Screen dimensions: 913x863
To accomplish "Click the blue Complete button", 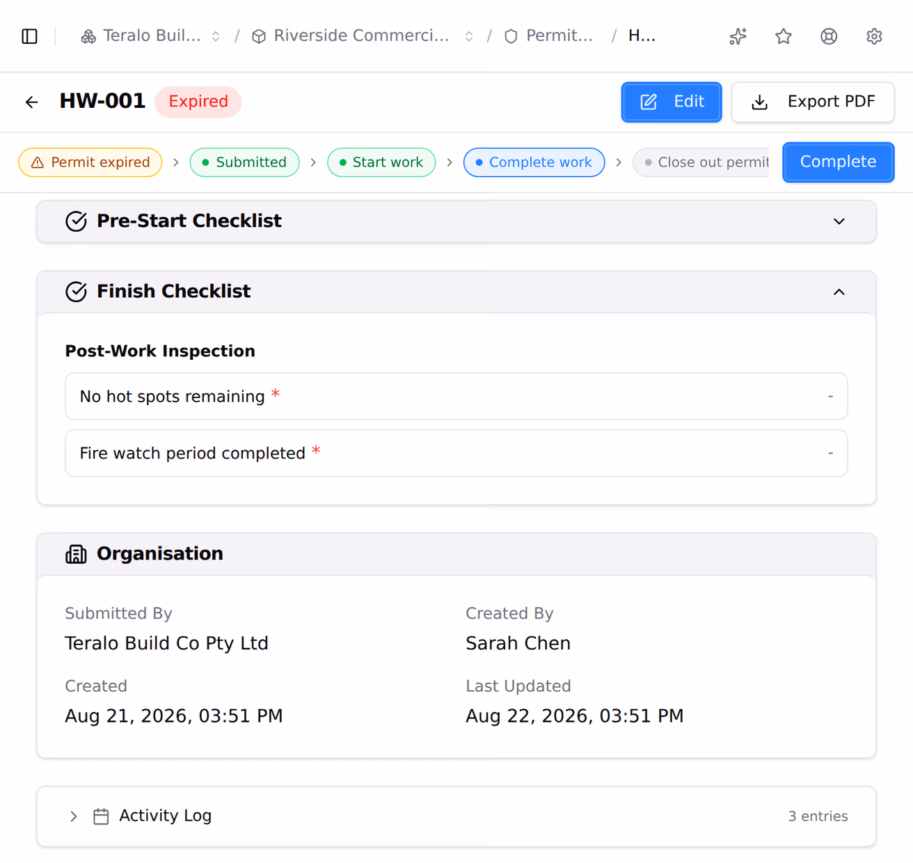I will [839, 162].
